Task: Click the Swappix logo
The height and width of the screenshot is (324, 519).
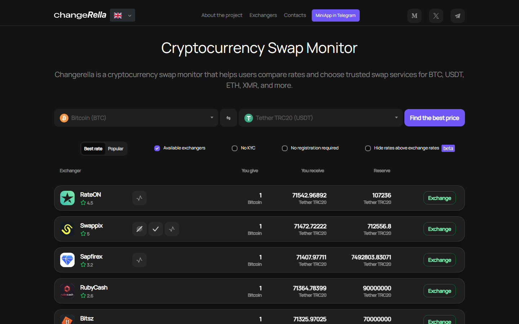Action: [x=67, y=229]
